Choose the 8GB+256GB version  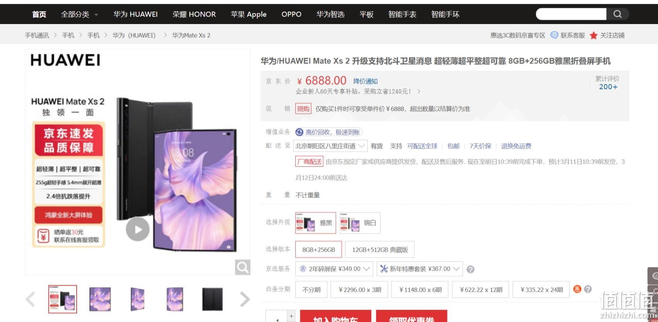point(319,250)
